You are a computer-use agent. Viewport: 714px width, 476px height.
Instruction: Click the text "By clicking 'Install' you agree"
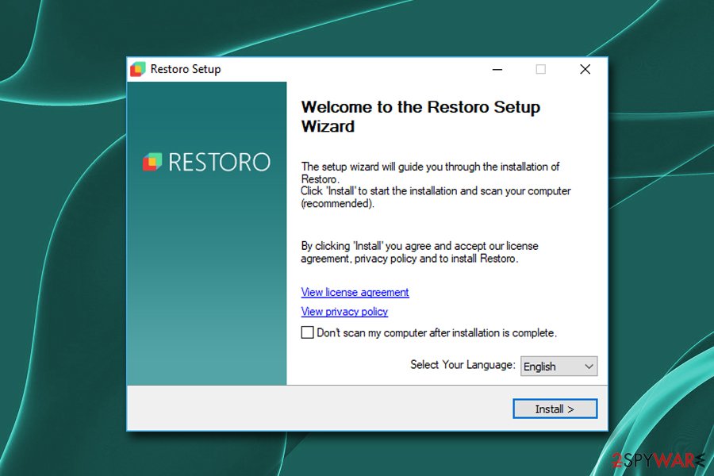[x=365, y=246]
